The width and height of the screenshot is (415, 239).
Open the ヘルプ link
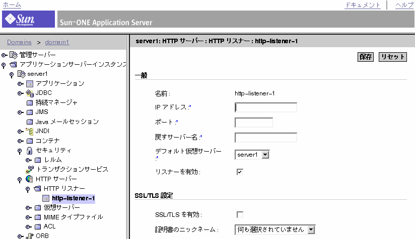404,5
